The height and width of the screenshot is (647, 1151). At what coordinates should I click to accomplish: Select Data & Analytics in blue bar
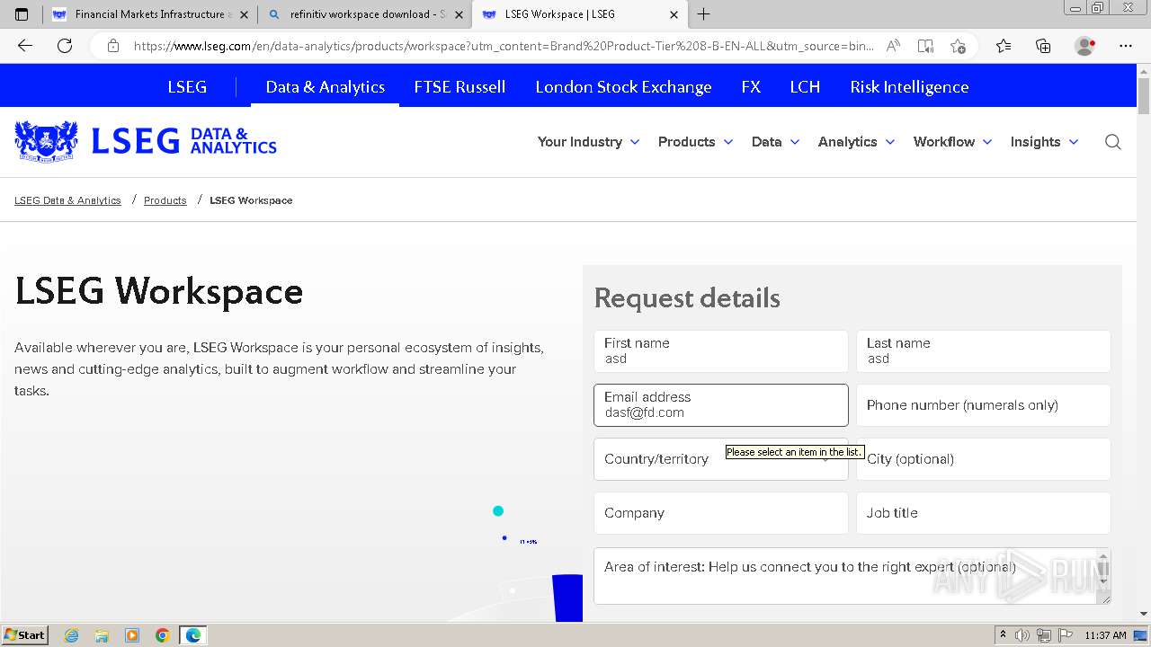325,87
